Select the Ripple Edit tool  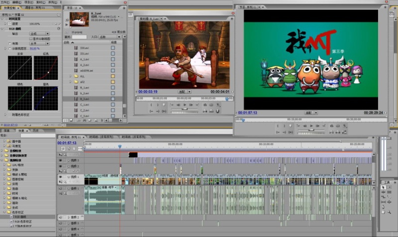click(x=383, y=192)
